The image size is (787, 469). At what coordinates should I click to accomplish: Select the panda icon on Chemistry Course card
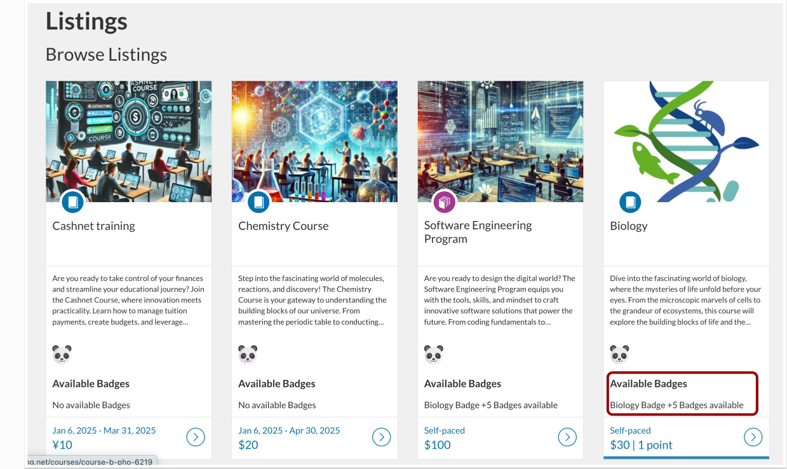[x=248, y=354]
